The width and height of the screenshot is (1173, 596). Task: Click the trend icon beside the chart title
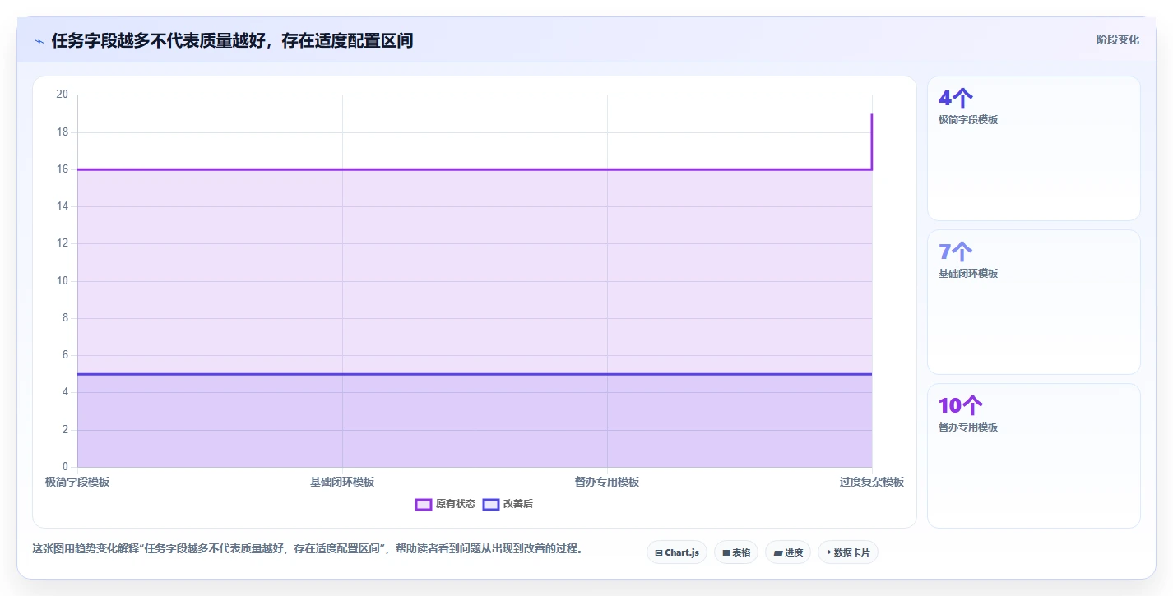point(39,40)
